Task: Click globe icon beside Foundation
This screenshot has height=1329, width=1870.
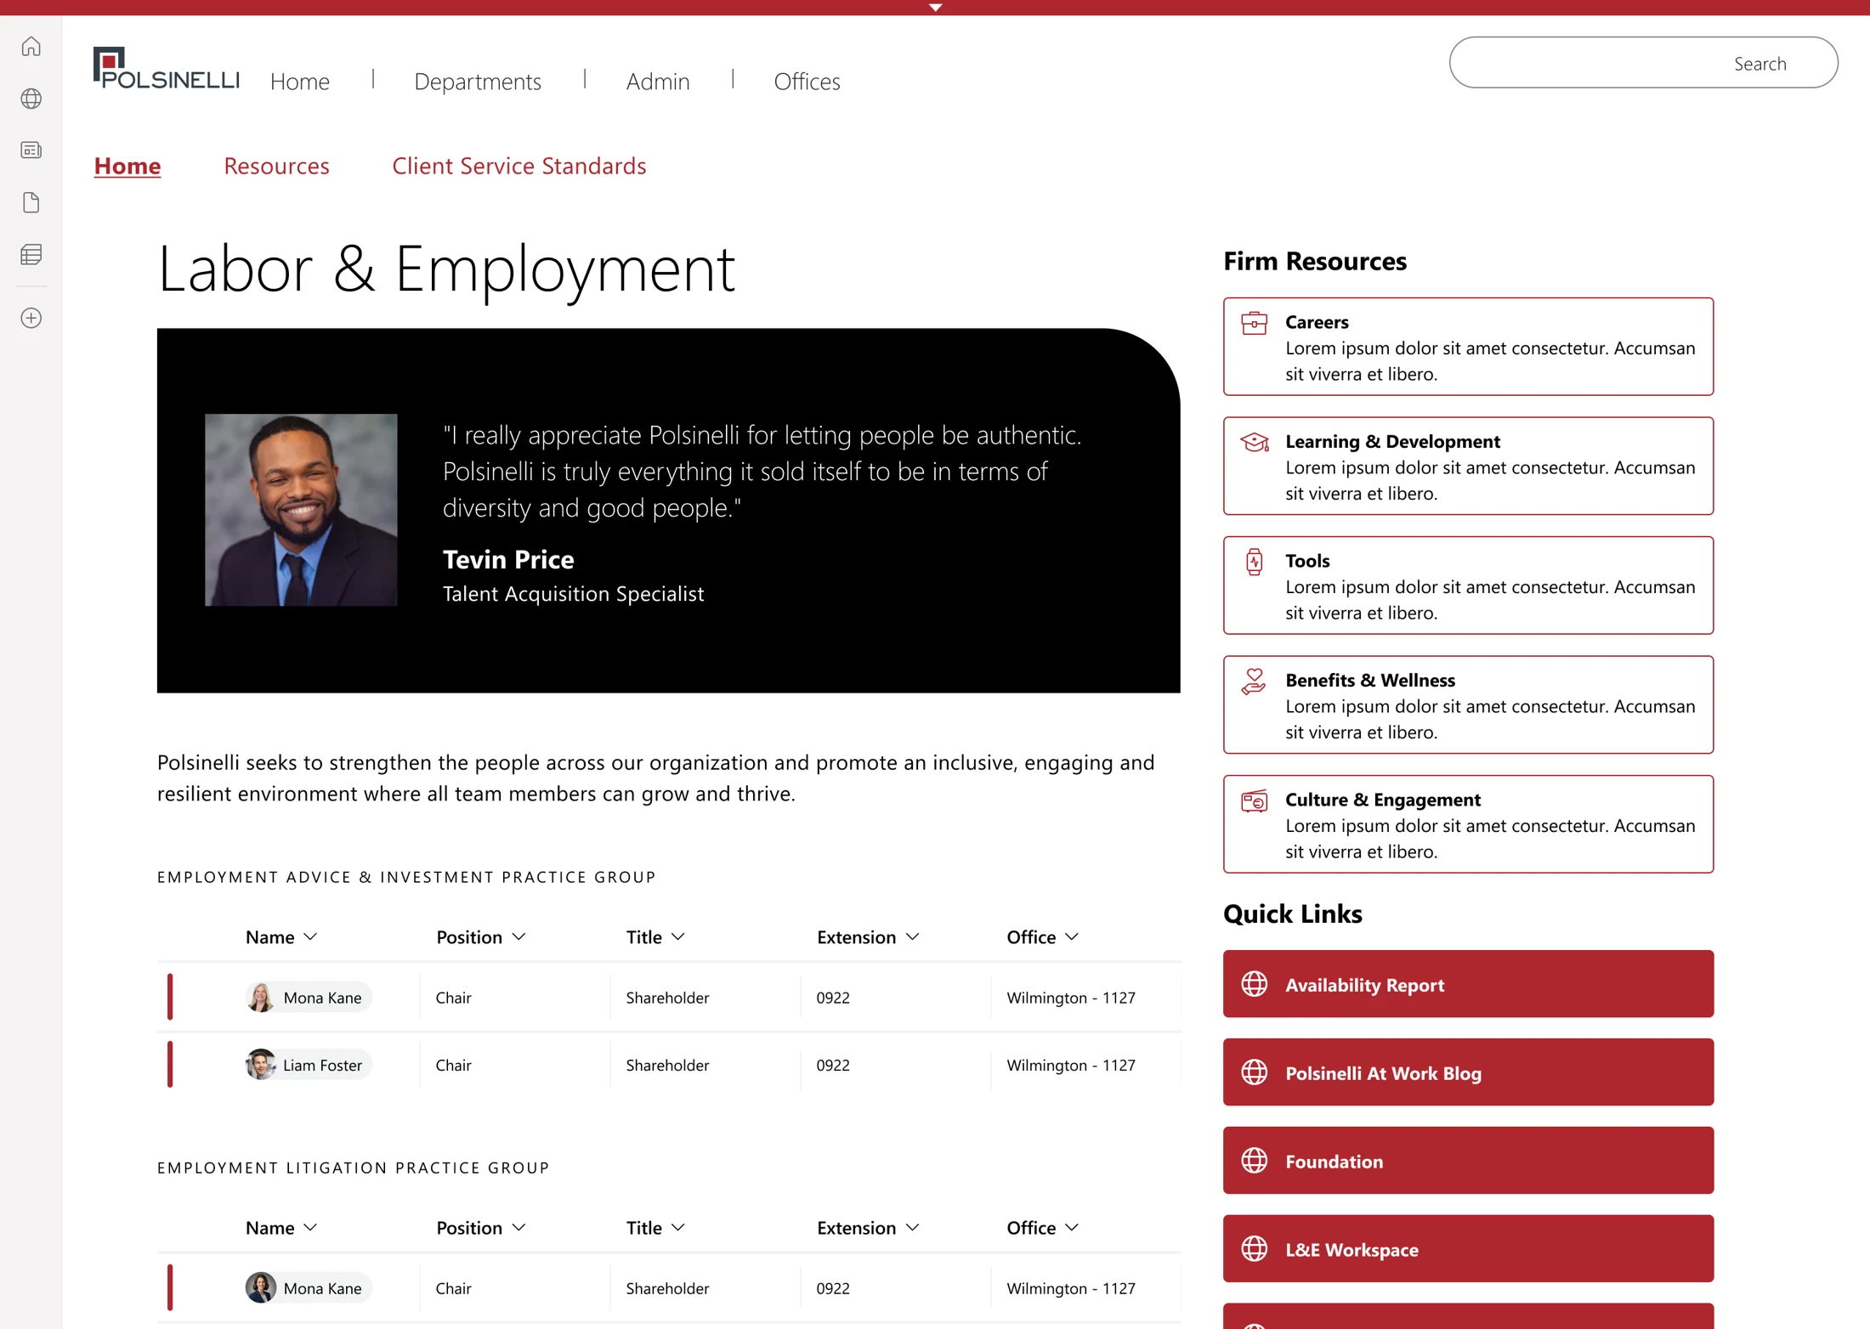Action: [1254, 1161]
